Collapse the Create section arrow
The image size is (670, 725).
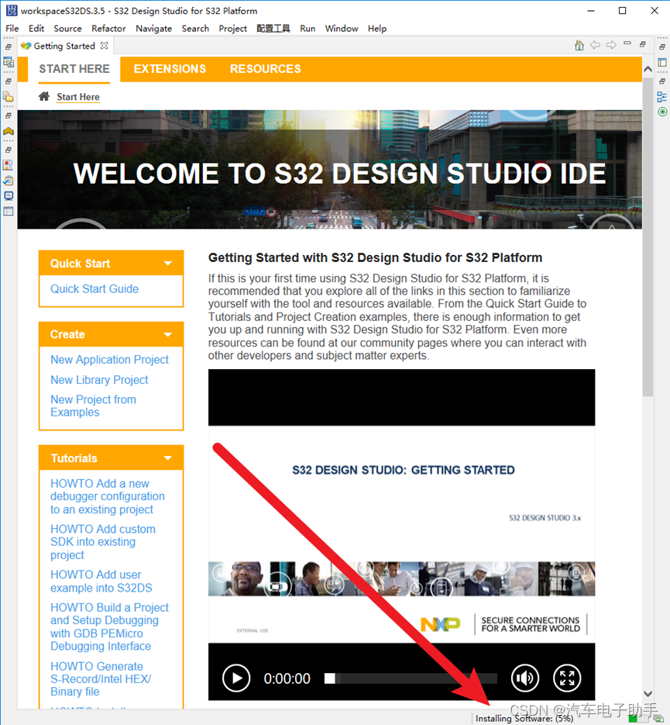coord(168,334)
